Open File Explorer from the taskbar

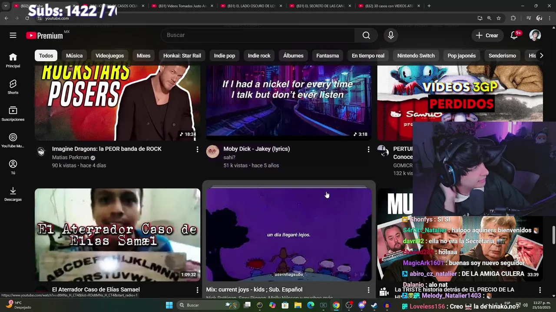(x=298, y=305)
